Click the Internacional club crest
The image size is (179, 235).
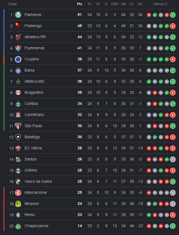[x=18, y=193]
